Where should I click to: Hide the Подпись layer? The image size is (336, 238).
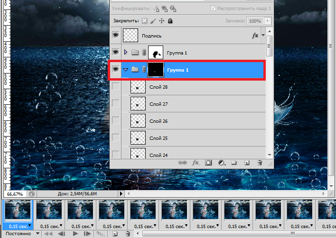(115, 36)
